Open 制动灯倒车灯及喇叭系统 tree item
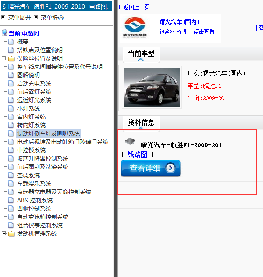This screenshot has width=263, height=277. click(x=49, y=133)
